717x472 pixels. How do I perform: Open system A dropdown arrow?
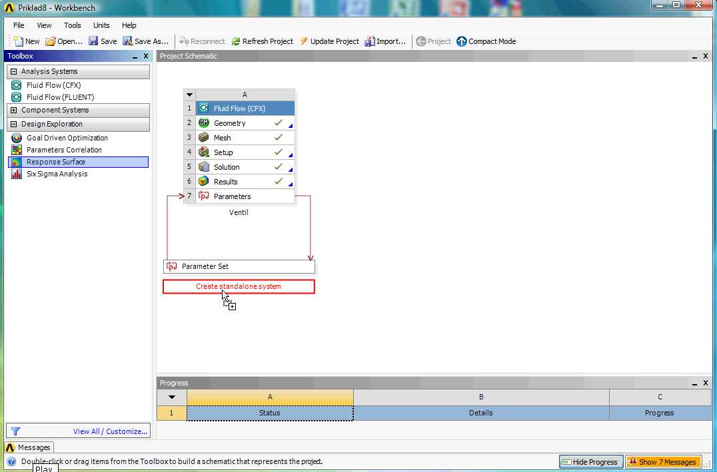(189, 95)
